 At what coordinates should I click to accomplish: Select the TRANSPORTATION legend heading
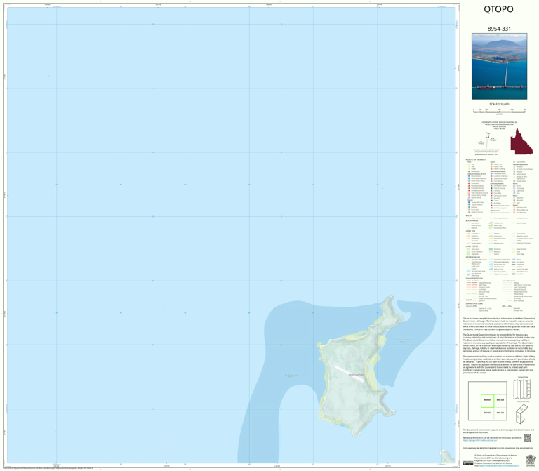click(x=474, y=279)
